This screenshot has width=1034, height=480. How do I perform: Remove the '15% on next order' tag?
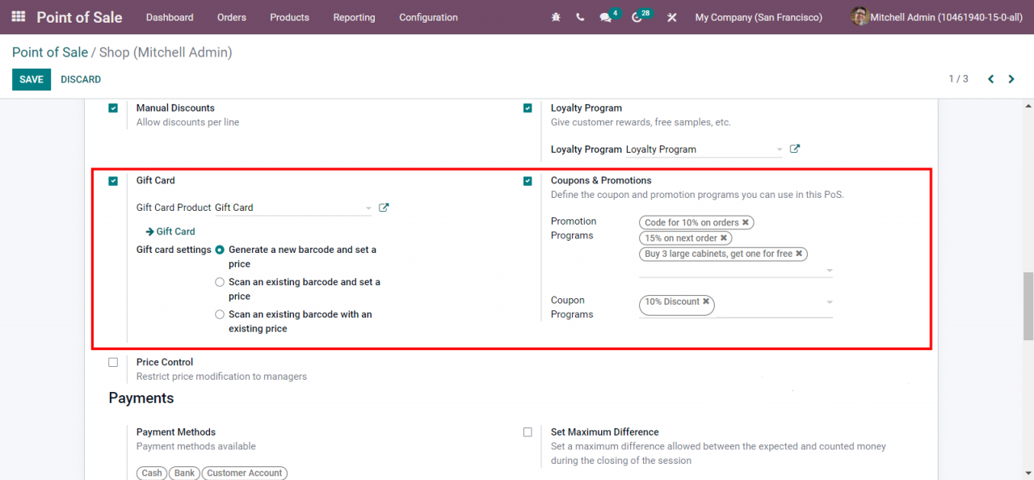click(x=724, y=238)
